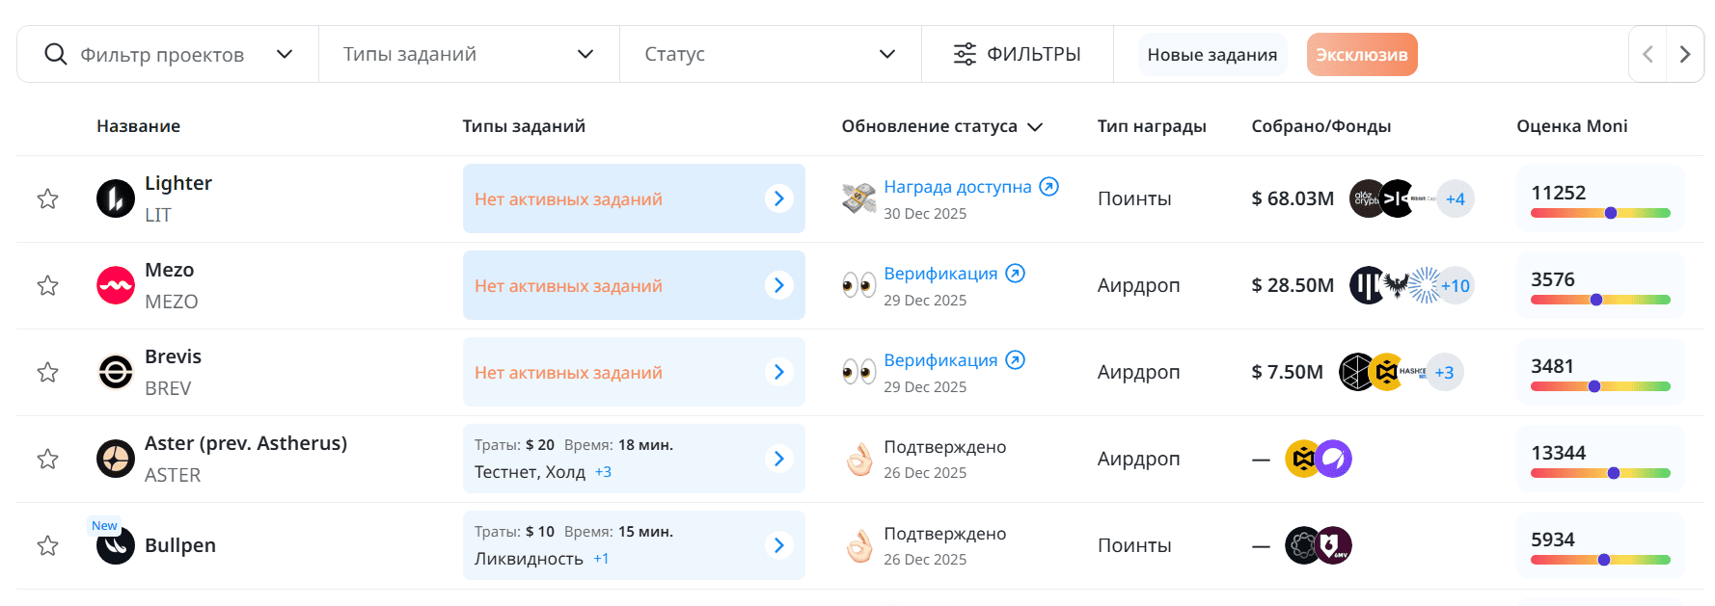Click the OK hand emoji in Bullpen row
The width and height of the screenshot is (1715, 606).
click(858, 546)
